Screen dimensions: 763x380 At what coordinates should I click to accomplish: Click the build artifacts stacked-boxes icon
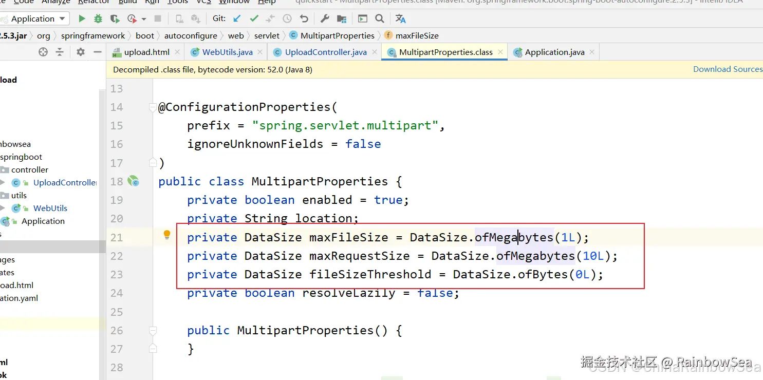[x=195, y=19]
